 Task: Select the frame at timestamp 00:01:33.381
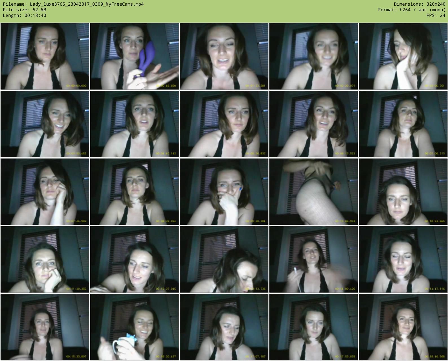pos(224,56)
